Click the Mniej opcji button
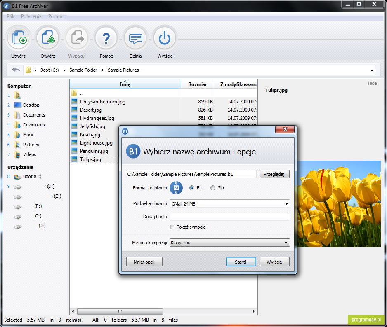Image resolution: width=387 pixels, height=327 pixels. pyautogui.click(x=144, y=262)
